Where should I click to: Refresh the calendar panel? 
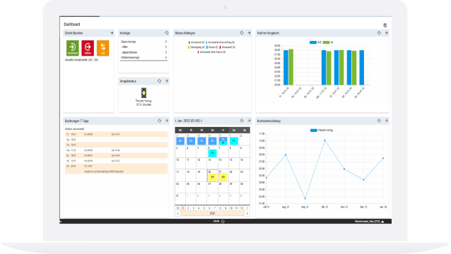[242, 121]
